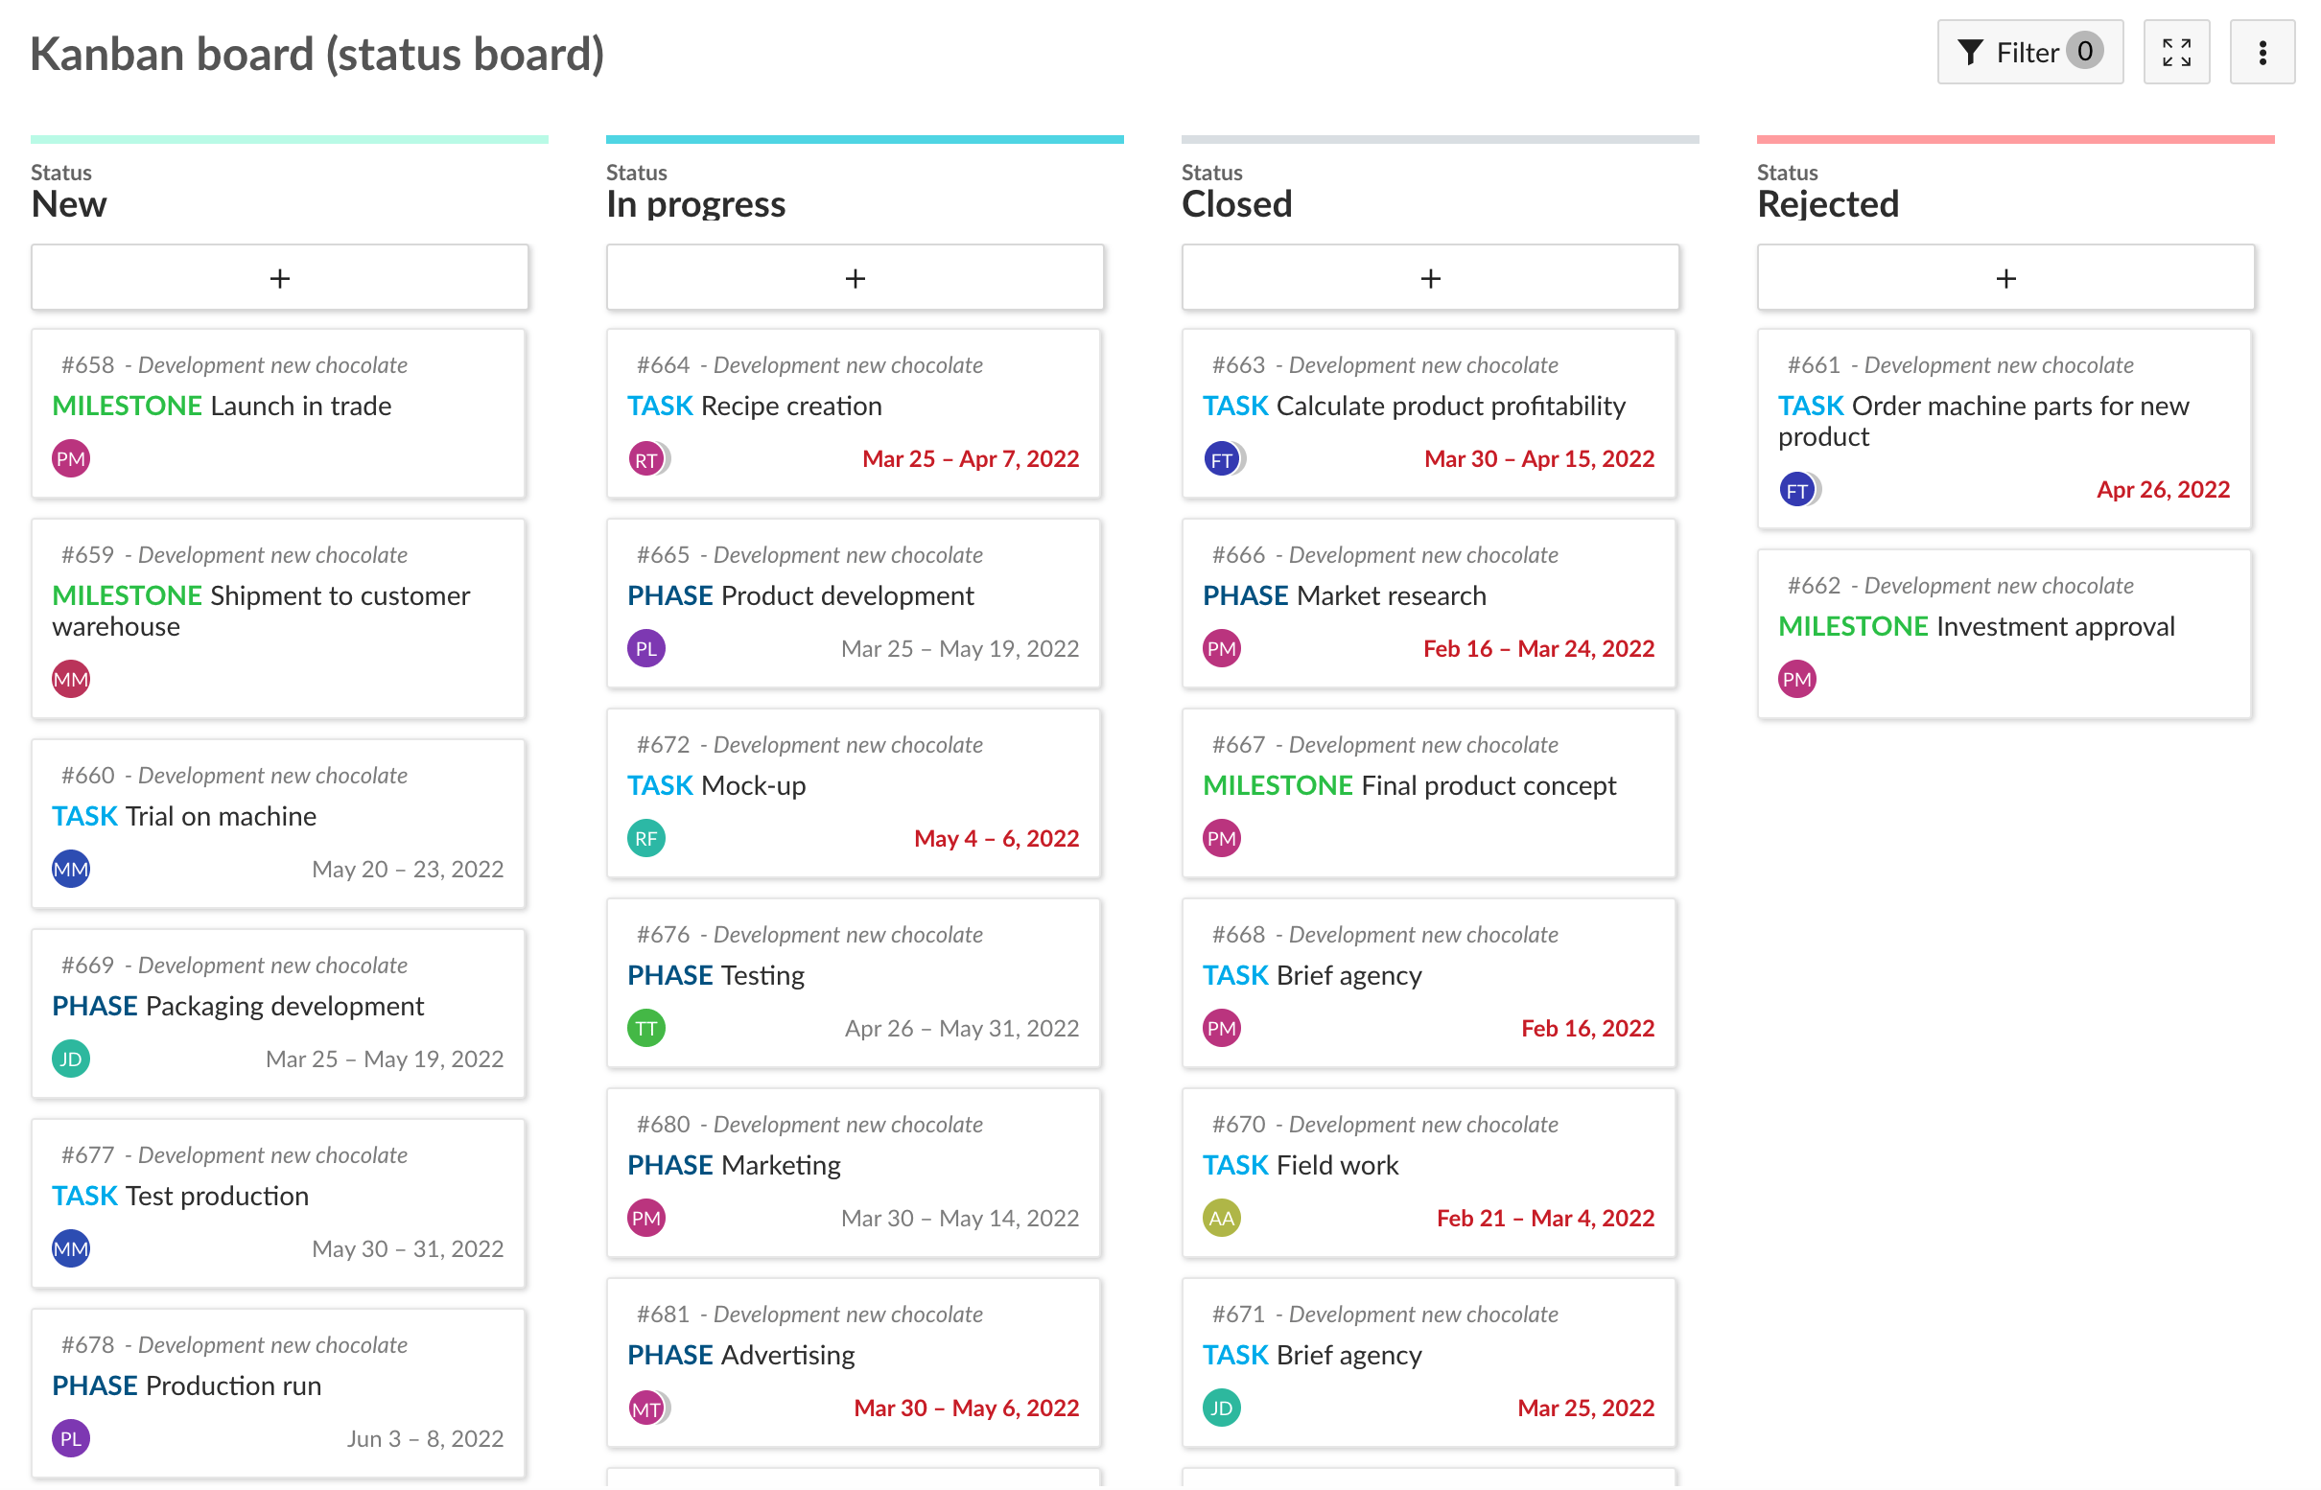Screen dimensions: 2321x1490
Task: Open the Filter panel
Action: [2029, 52]
